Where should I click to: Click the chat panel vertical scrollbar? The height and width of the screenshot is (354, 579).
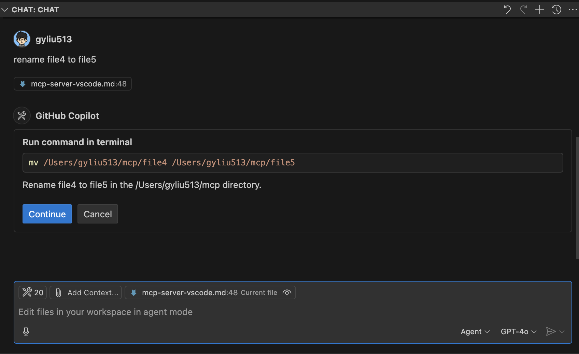click(x=577, y=198)
